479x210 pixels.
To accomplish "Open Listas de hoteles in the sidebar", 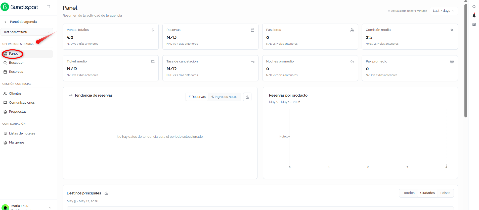I will coord(27,133).
